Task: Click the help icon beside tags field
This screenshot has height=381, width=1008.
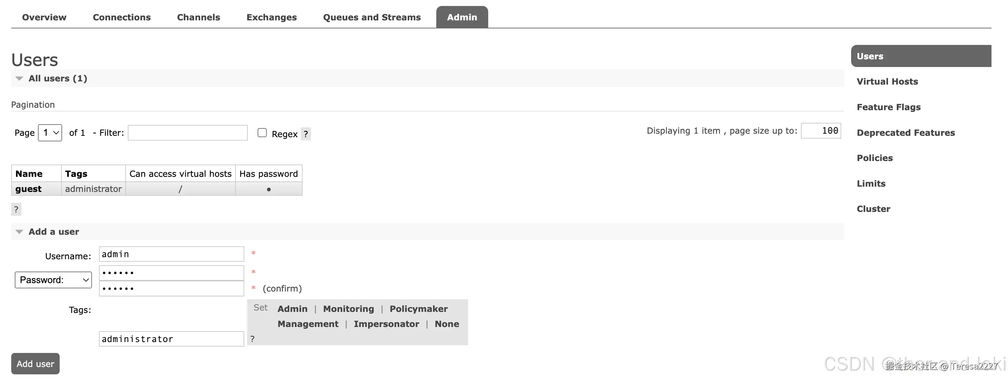Action: (252, 339)
